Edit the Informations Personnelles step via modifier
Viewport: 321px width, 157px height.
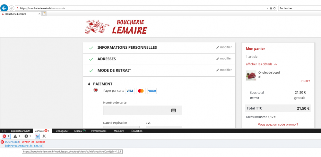(x=224, y=47)
